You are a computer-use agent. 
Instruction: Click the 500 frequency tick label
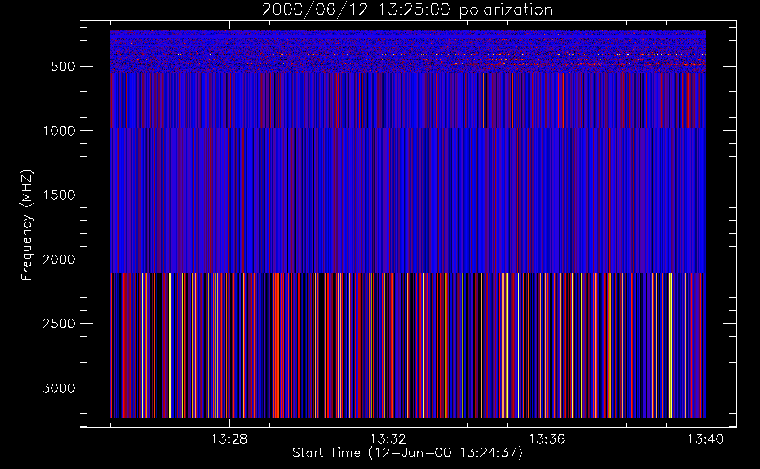pos(63,67)
